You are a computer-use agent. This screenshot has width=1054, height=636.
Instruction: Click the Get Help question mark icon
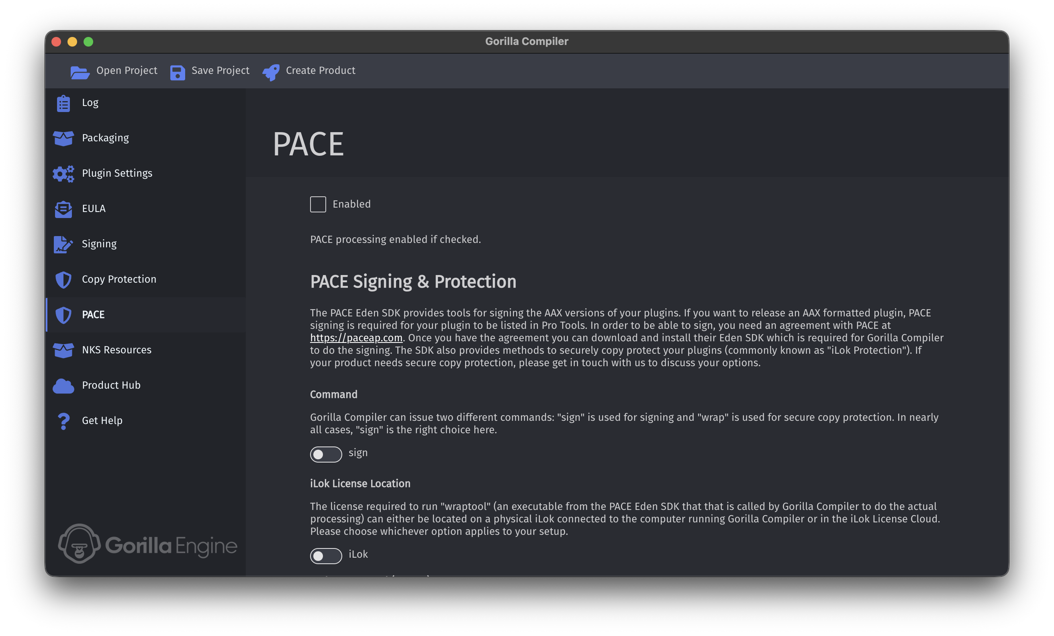pos(63,421)
